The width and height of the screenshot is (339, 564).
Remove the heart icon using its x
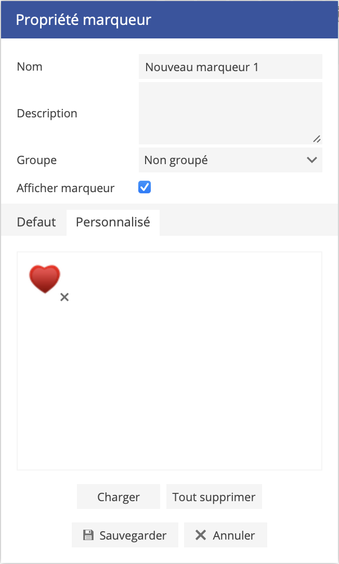pos(64,297)
